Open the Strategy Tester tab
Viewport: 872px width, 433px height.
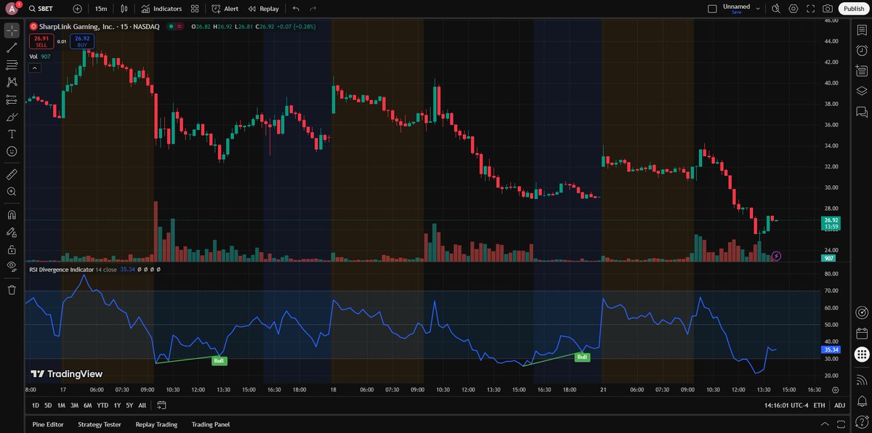pos(100,424)
